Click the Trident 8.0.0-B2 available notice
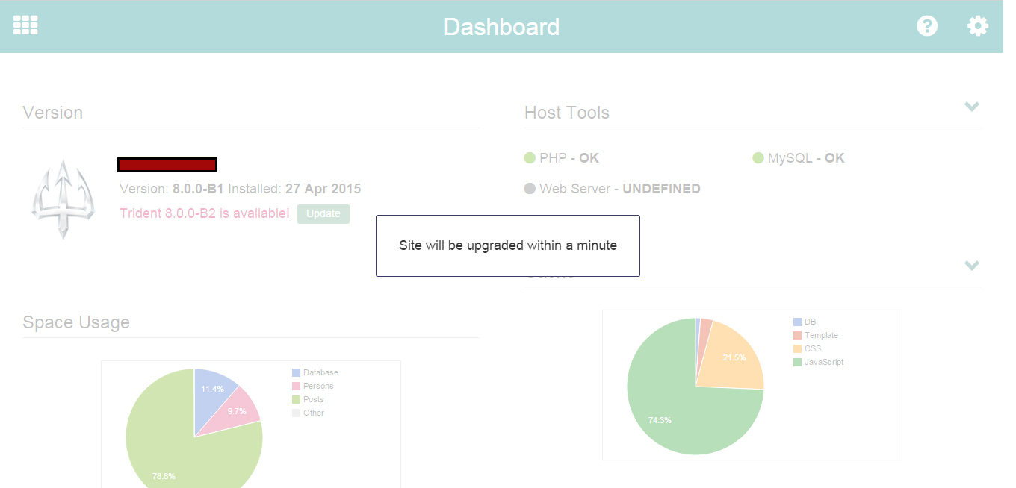The width and height of the screenshot is (1016, 488). coord(204,213)
